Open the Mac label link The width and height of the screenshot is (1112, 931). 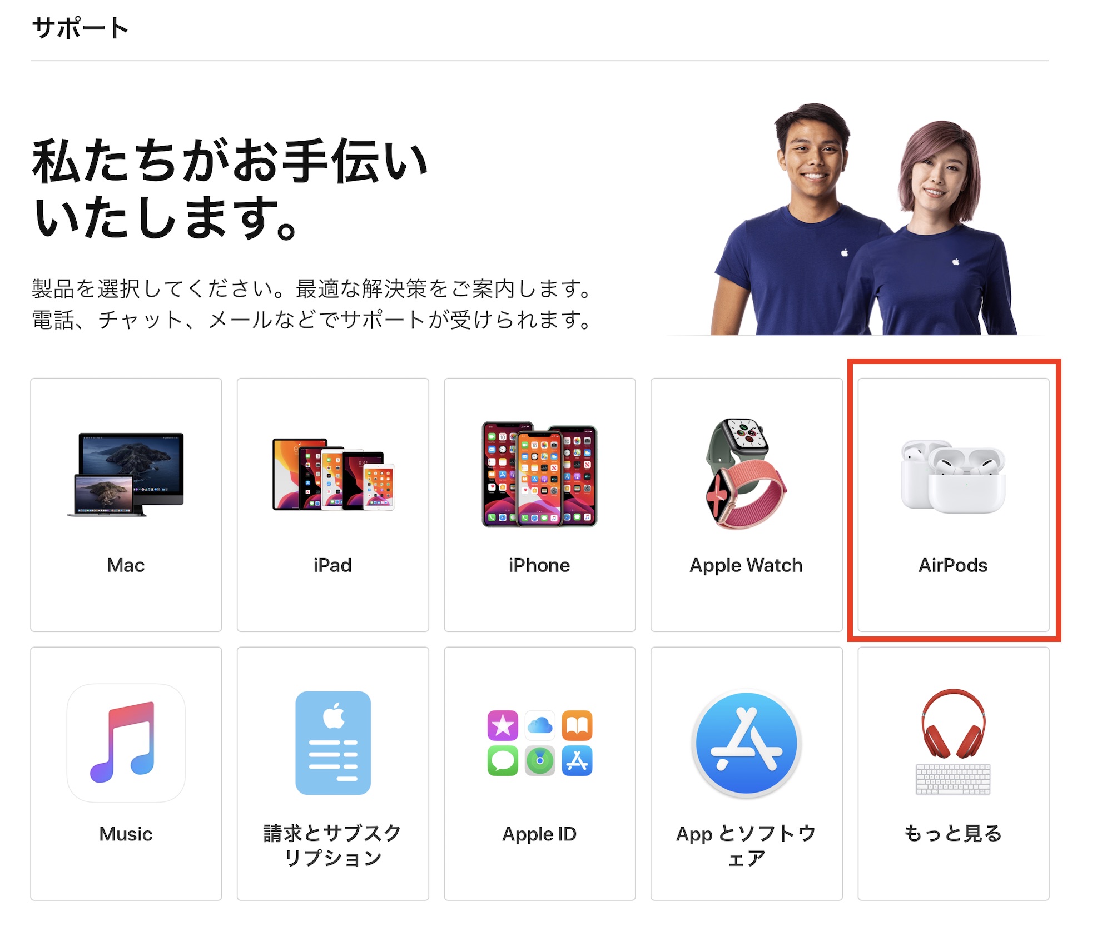(x=126, y=565)
